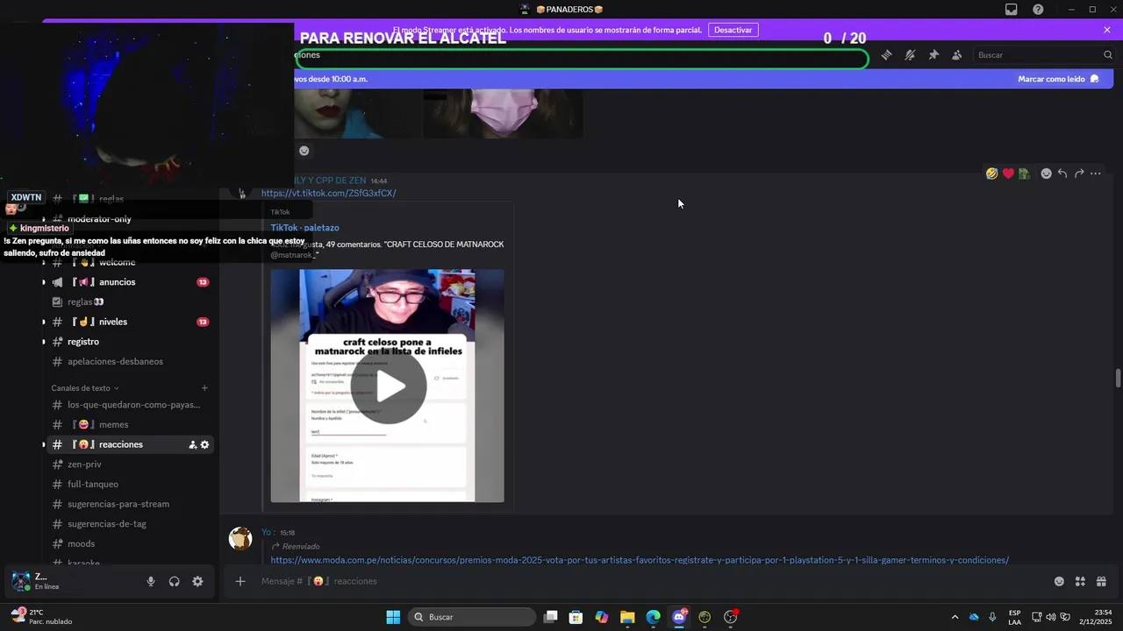This screenshot has height=631, width=1123.
Task: Click invite people icon on reacciones channel
Action: 192,444
